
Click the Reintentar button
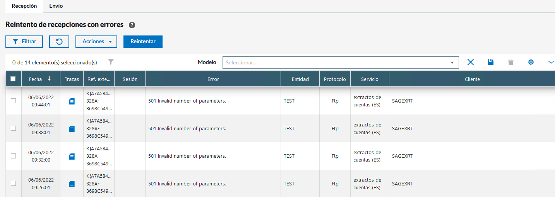coord(143,42)
